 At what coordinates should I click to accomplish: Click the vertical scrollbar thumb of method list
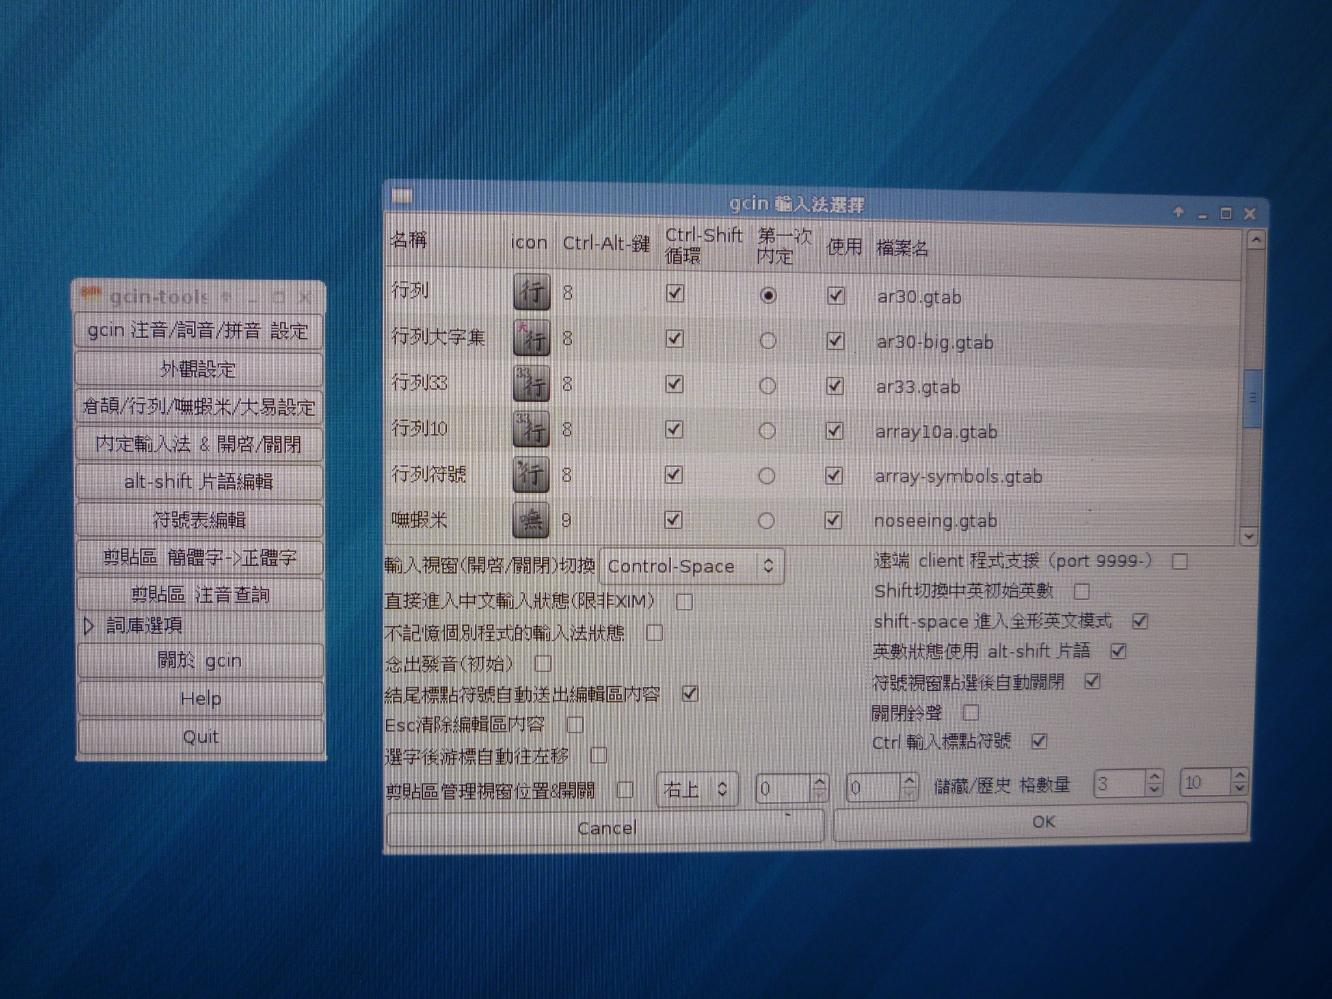(1252, 397)
